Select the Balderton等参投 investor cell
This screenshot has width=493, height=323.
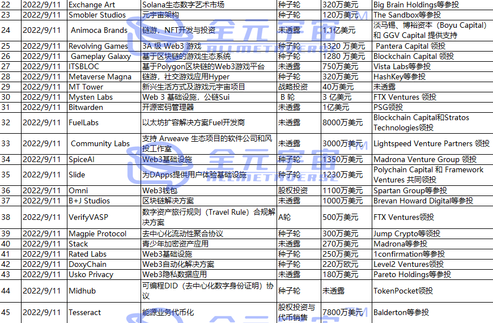(x=432, y=313)
